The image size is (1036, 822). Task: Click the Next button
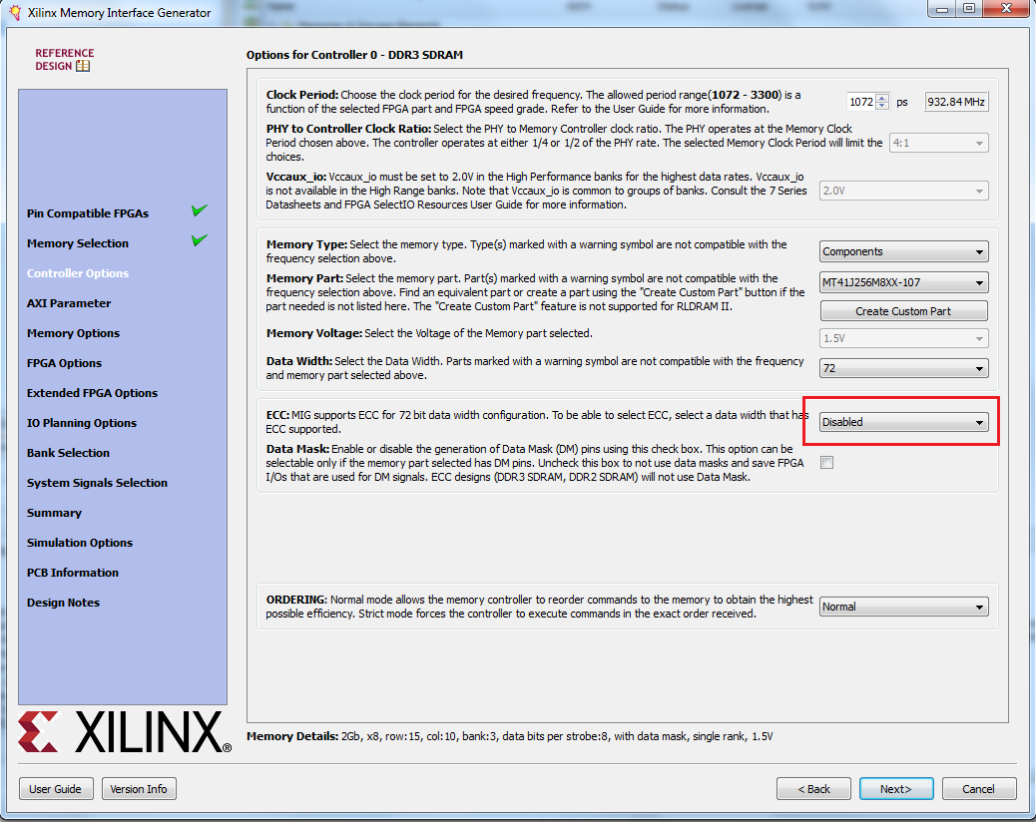pos(895,789)
